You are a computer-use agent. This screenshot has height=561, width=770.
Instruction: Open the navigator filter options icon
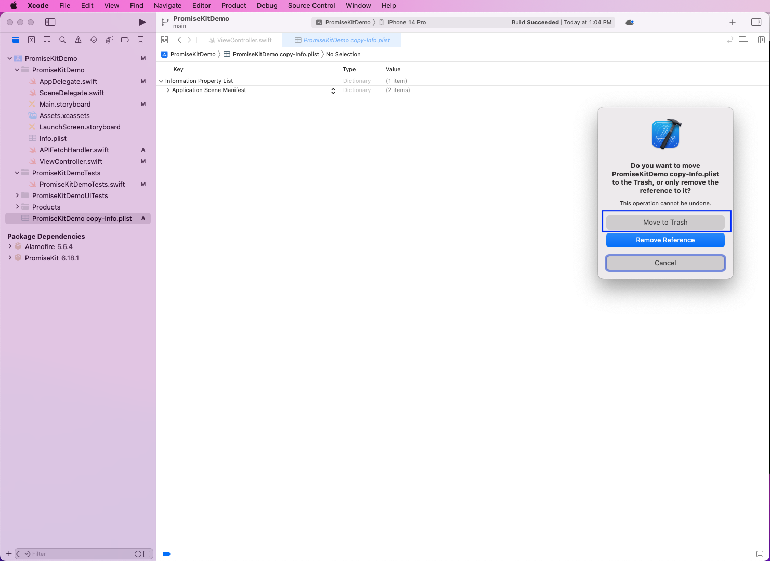(x=23, y=554)
